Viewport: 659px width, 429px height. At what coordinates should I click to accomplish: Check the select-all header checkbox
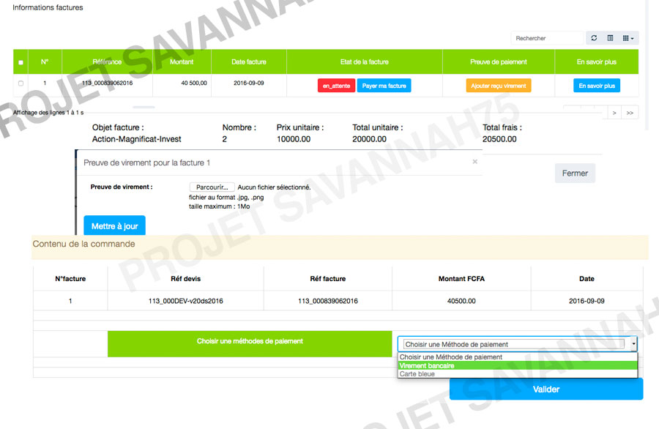(x=21, y=62)
